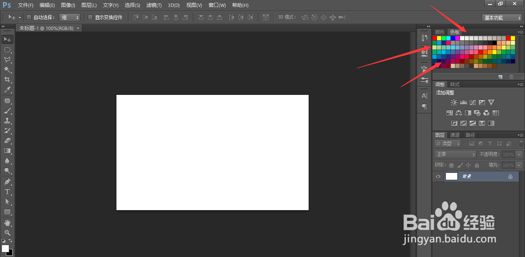Open the 不透明度 opacity dropdown arrow
The width and height of the screenshot is (525, 257).
[519, 154]
